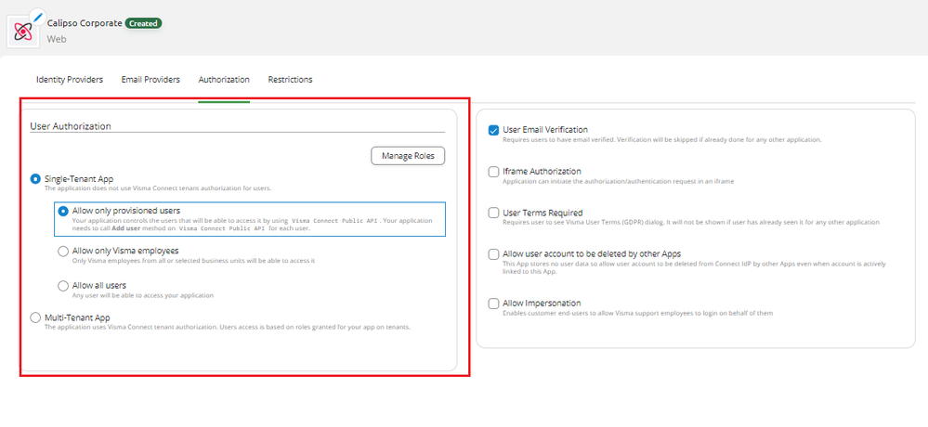928x427 pixels.
Task: Click the Calipso Corporate app name
Action: point(85,23)
